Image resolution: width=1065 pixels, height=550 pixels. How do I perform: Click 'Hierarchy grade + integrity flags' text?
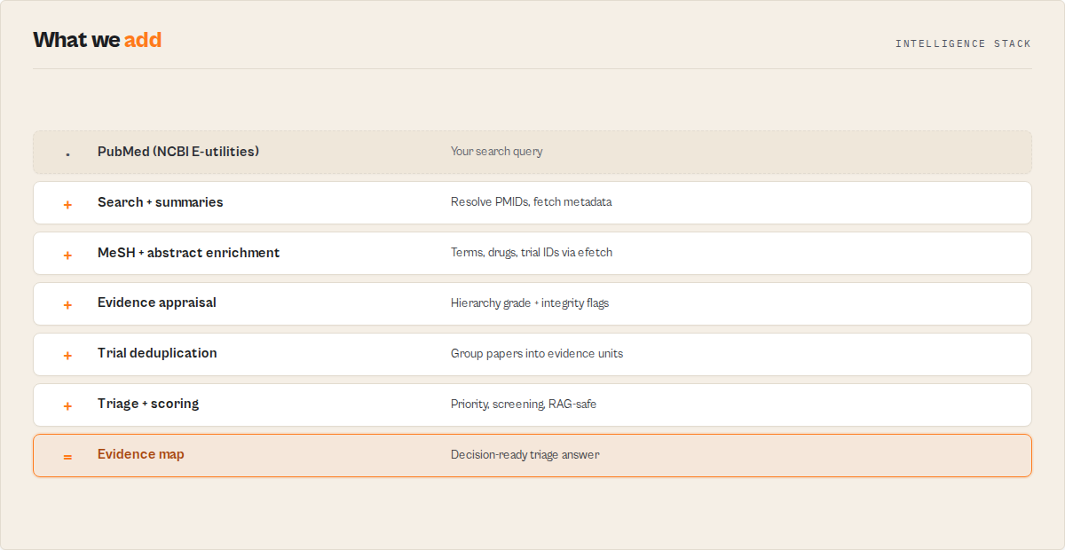coord(530,303)
